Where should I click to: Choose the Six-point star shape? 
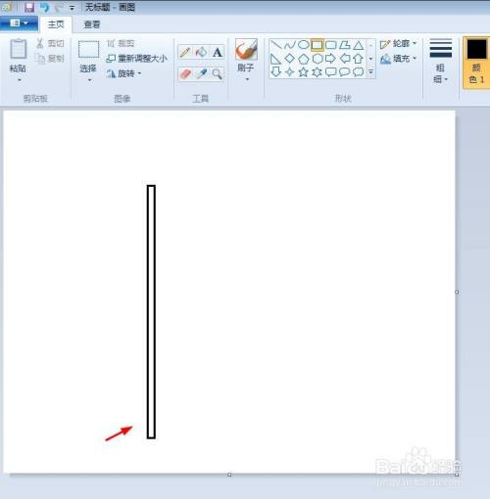317,71
